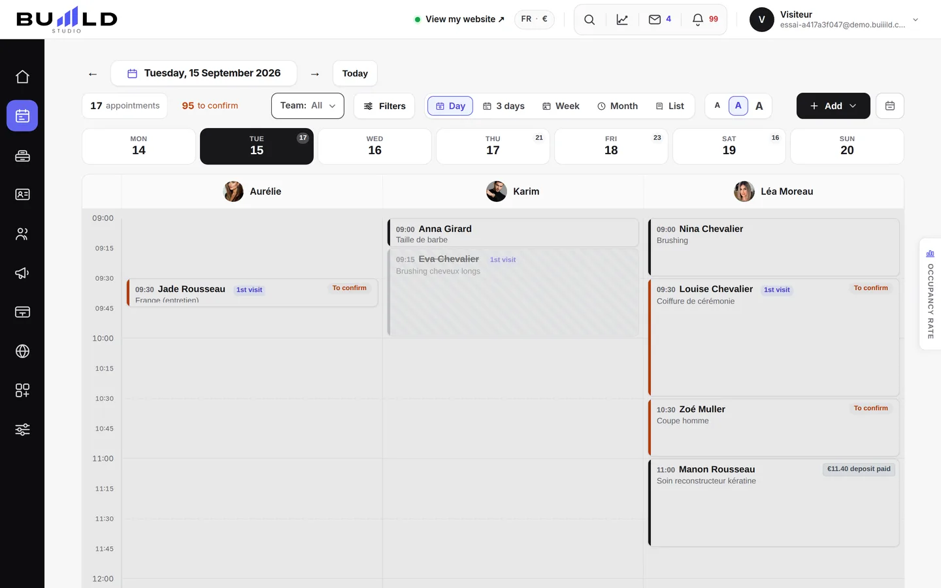
Task: Expand the Occupancy Rate side panel
Action: tap(930, 294)
